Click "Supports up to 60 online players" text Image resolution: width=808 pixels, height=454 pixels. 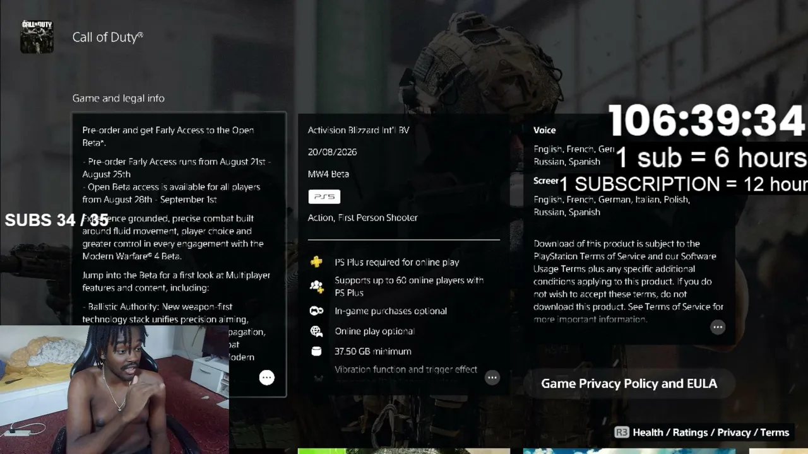[x=409, y=286]
